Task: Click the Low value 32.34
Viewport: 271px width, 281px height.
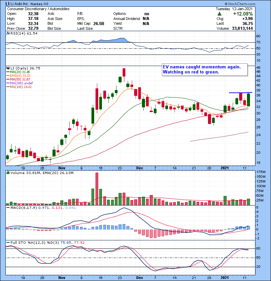Action: click(33, 23)
